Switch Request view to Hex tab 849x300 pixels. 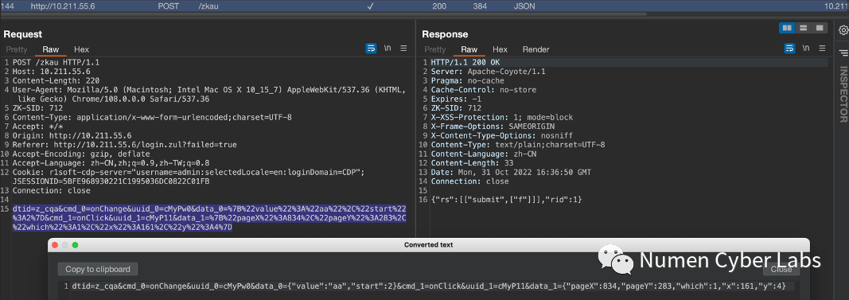pyautogui.click(x=82, y=49)
